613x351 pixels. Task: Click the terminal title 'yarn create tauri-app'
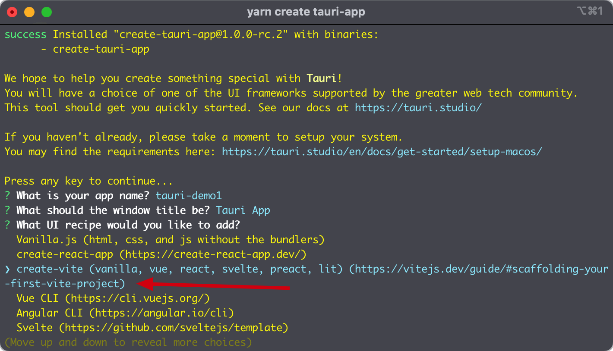coord(306,12)
